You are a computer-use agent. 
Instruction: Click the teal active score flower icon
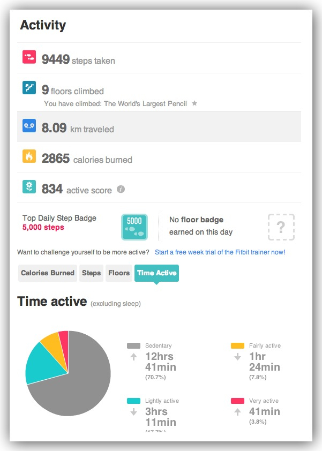29,187
